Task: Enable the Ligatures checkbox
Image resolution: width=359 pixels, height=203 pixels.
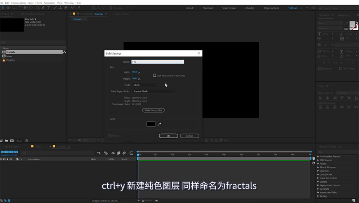Action: point(320,68)
